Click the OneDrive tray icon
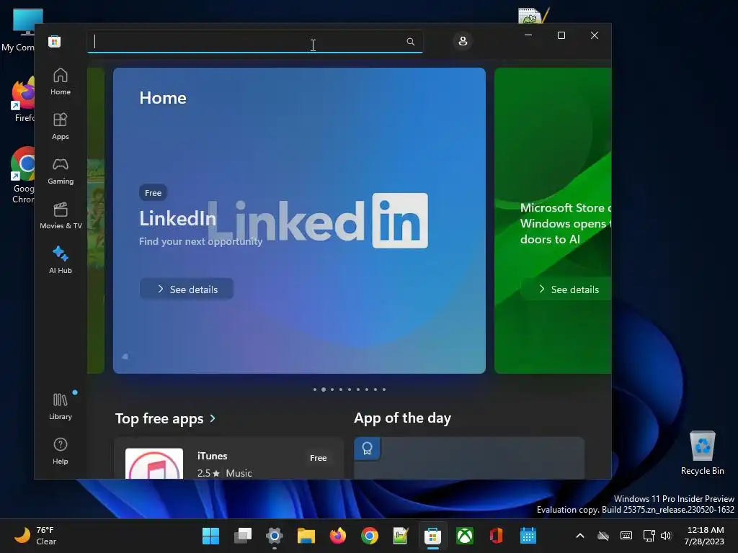Screen dimensions: 738x553 (x=603, y=536)
